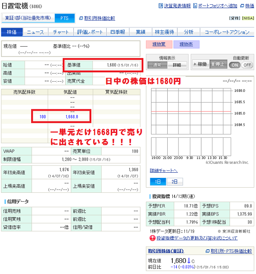Click the intraday price chart
Viewport: 256px width, 274px height.
coord(191,111)
